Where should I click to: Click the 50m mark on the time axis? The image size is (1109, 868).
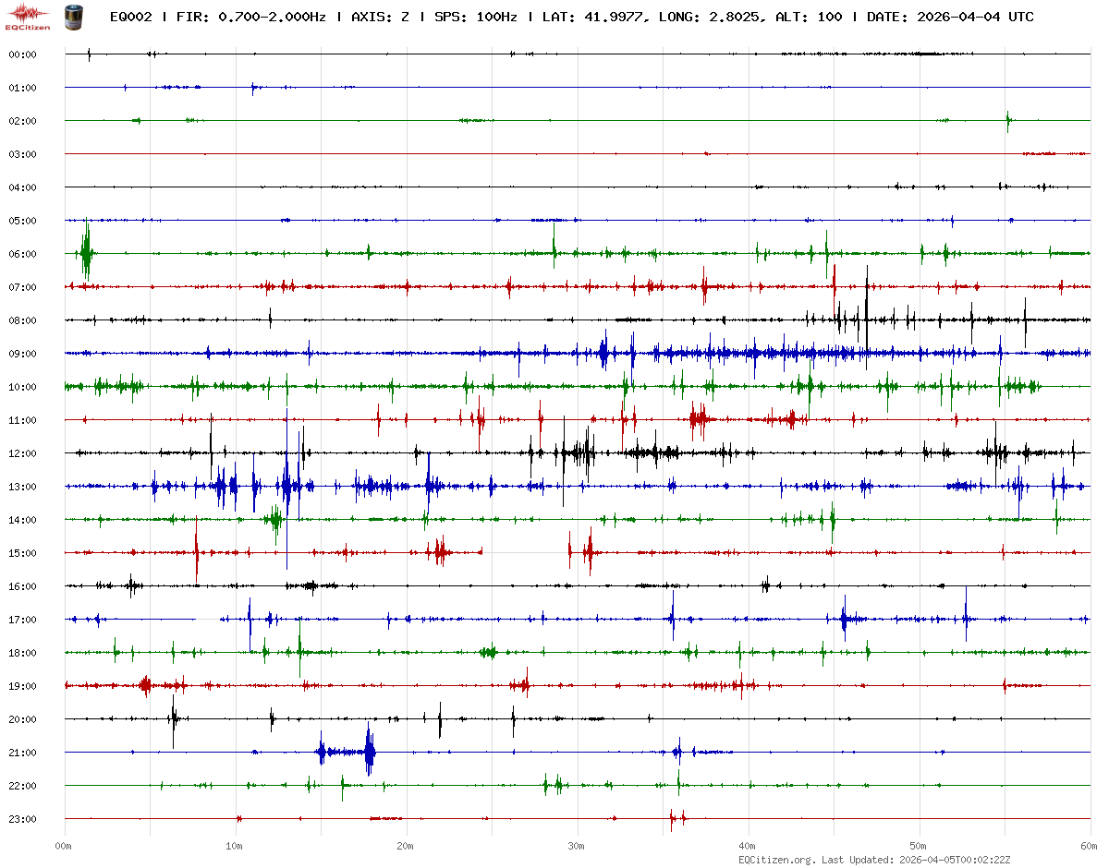point(919,846)
